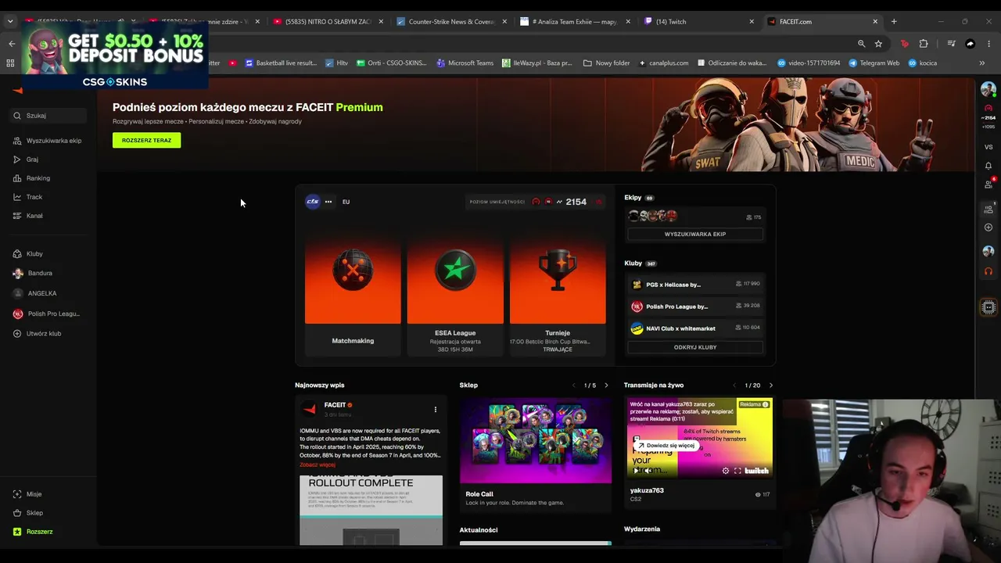Open PGS x Hellcase club row
The image size is (1001, 563).
pos(695,285)
